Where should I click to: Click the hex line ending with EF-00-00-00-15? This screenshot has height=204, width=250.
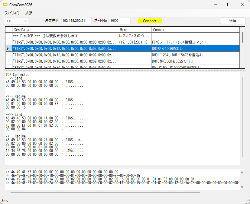(73, 176)
